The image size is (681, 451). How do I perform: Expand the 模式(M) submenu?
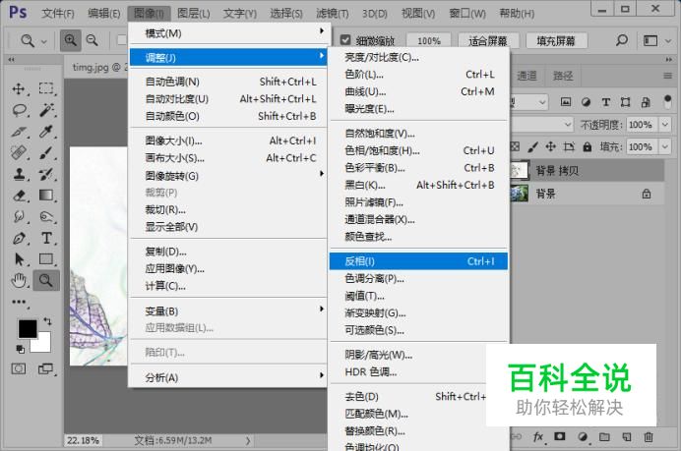click(x=228, y=33)
